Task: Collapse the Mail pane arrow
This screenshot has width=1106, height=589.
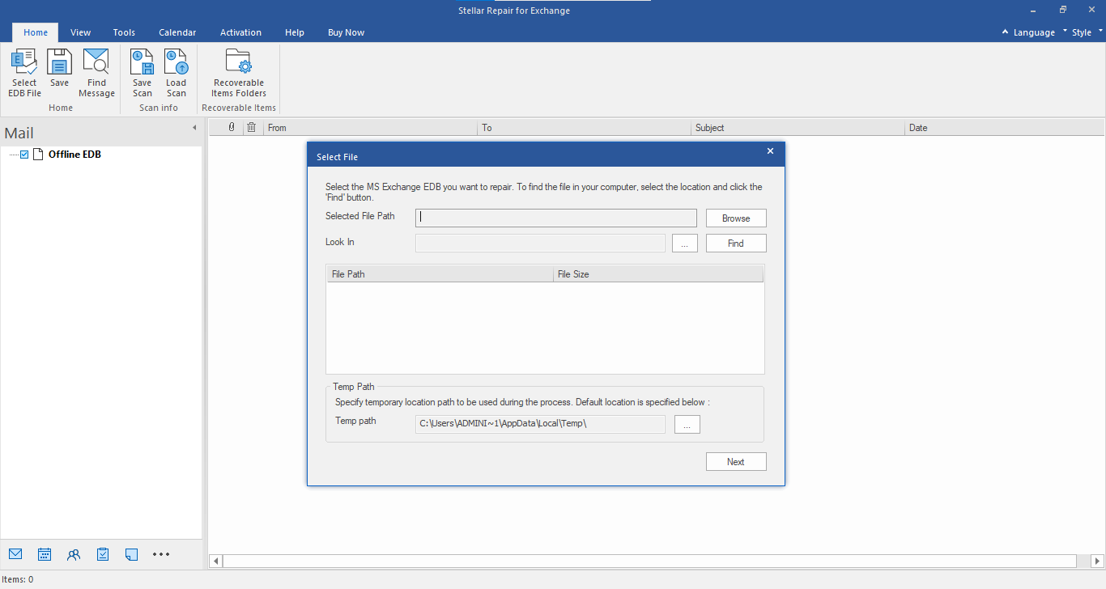Action: tap(194, 128)
